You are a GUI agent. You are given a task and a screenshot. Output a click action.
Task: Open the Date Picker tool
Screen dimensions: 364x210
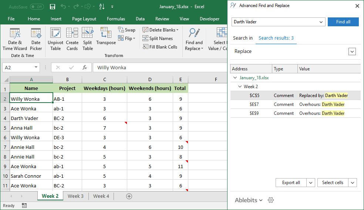[x=36, y=39]
